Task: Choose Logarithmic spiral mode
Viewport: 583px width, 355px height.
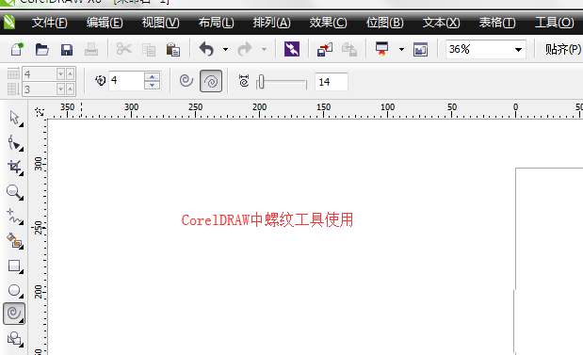Action: click(211, 81)
